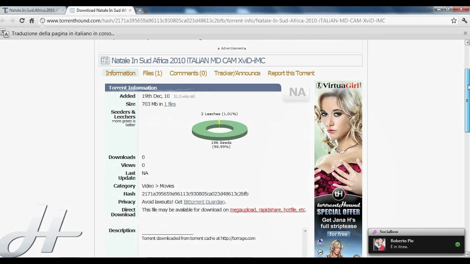This screenshot has height=264, width=470.
Task: Open the Bittorrent Guardian link
Action: coord(204,202)
